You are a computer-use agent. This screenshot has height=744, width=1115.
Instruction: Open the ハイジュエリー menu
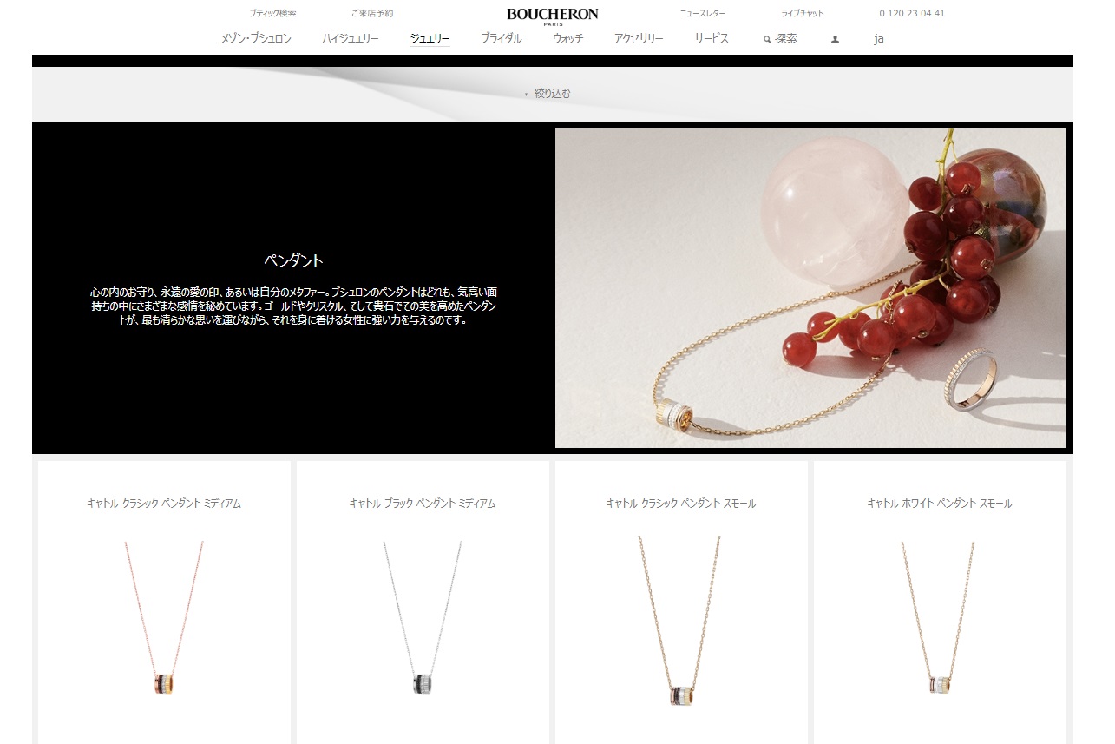click(x=350, y=39)
